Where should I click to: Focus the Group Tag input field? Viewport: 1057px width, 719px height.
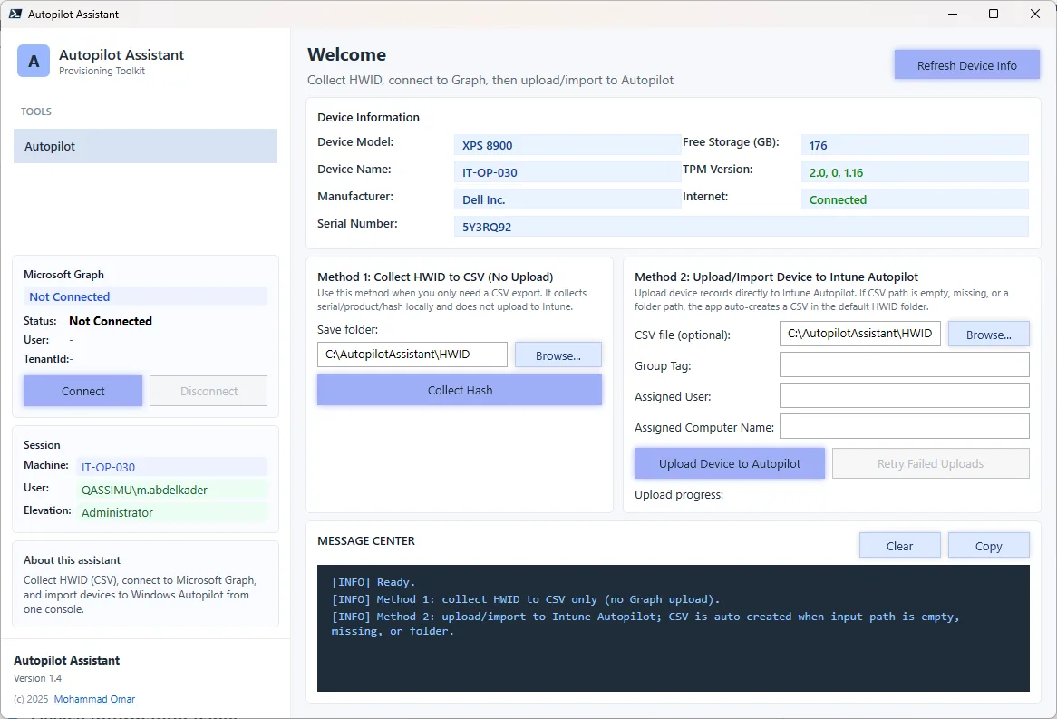[905, 364]
